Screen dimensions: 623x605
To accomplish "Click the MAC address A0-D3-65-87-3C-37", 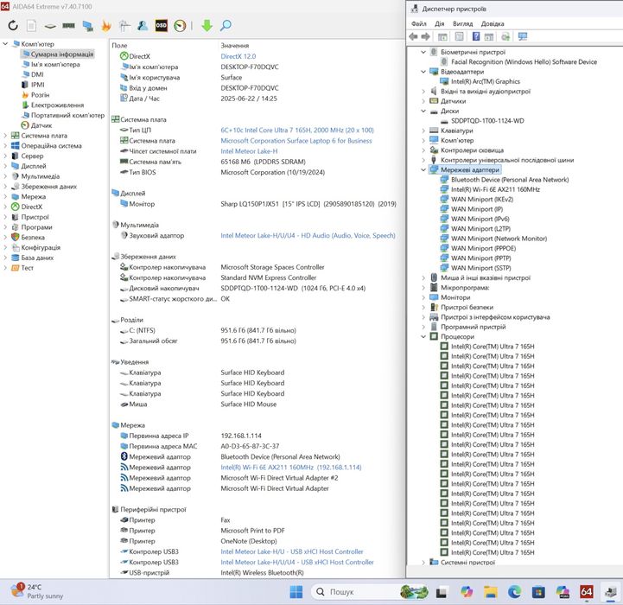I will (x=250, y=446).
